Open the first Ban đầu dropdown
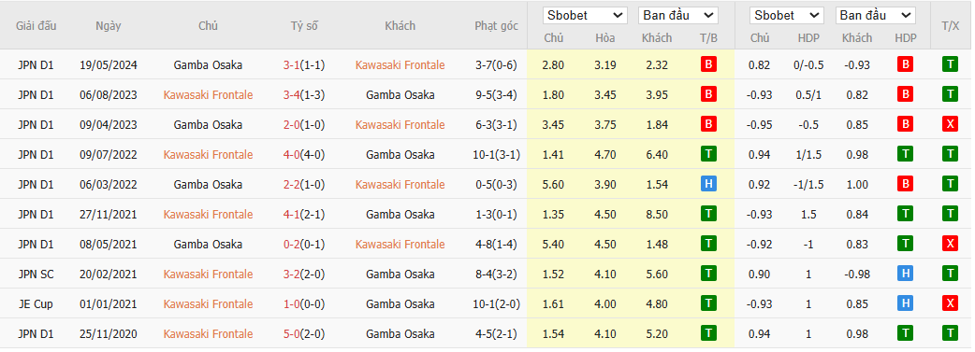The height and width of the screenshot is (352, 975). 678,16
